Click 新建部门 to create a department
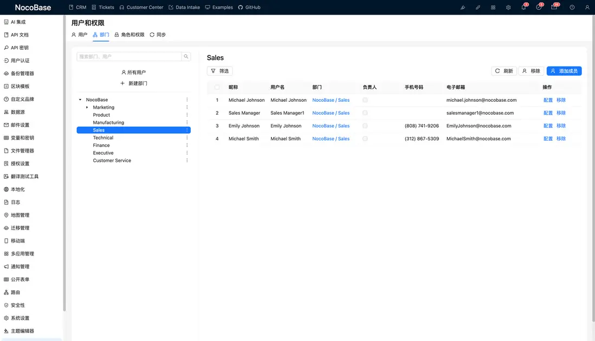This screenshot has height=341, width=595. pos(133,83)
